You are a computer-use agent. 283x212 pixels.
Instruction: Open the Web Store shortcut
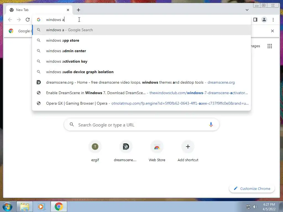[157, 151]
